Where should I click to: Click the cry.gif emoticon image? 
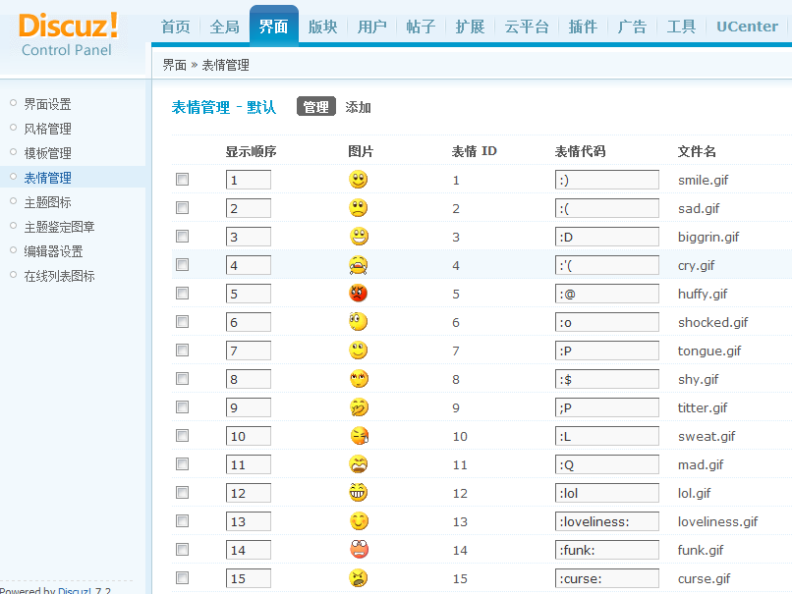(358, 265)
